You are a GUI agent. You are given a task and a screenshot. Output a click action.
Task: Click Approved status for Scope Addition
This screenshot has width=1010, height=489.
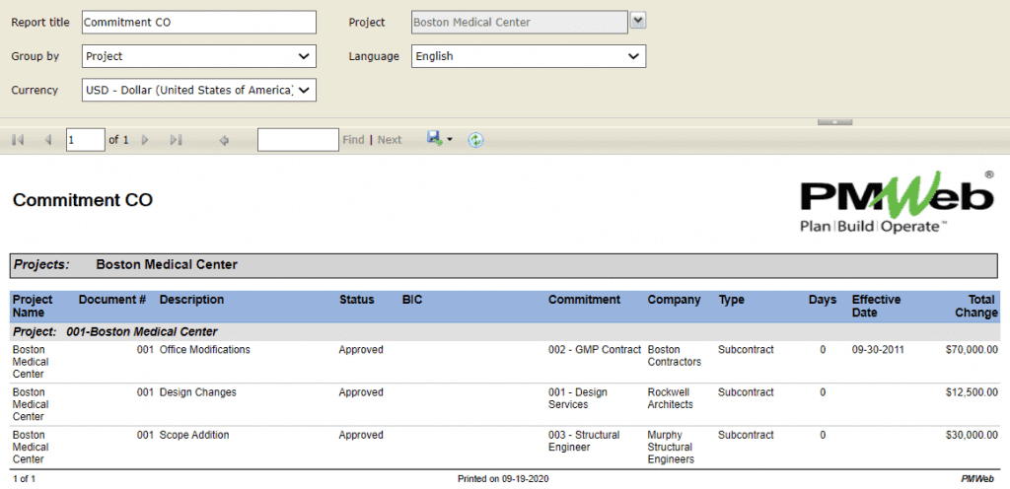pyautogui.click(x=361, y=435)
